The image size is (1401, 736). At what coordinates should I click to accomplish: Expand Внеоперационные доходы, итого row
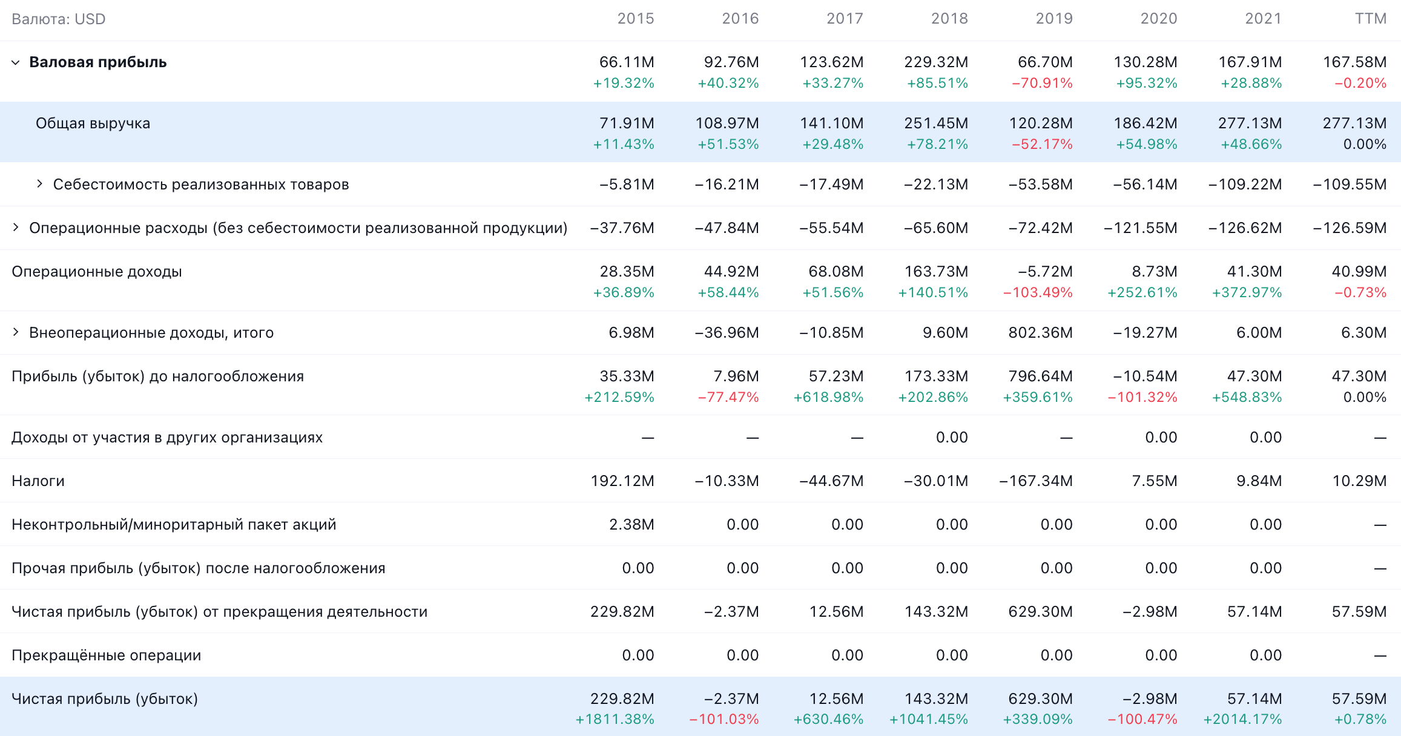click(x=16, y=332)
